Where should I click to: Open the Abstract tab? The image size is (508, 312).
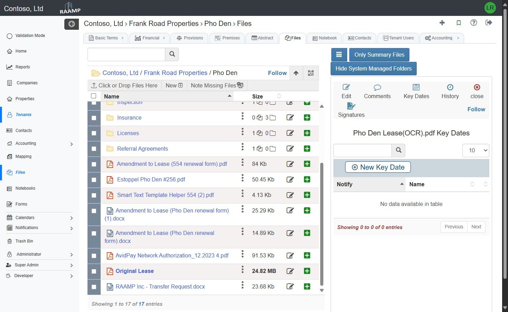pos(262,38)
